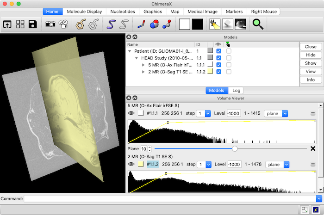Hide the 2 MR volume using eye icon

(131, 164)
